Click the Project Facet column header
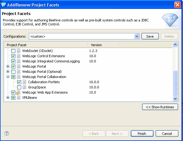This screenshot has height=141, width=183. coord(46,45)
